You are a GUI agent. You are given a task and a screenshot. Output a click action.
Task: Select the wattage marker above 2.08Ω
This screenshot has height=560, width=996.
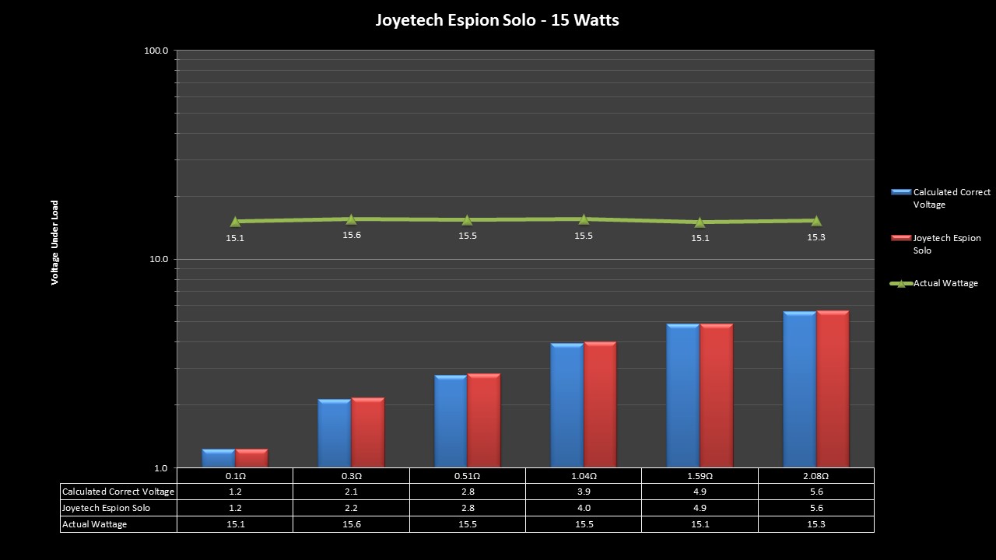pos(816,221)
